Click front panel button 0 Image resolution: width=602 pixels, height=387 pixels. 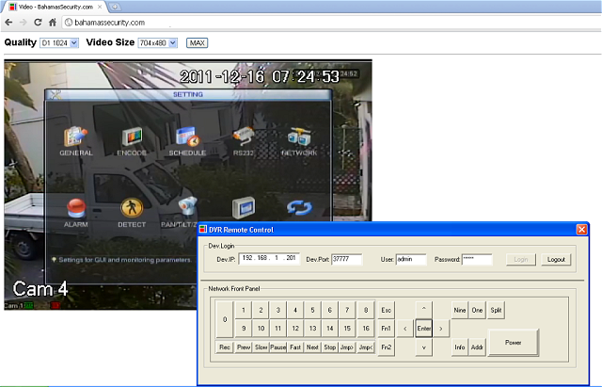(x=225, y=319)
